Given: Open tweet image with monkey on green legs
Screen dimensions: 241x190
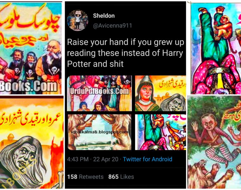Looking at the screenshot, I should [160, 132].
